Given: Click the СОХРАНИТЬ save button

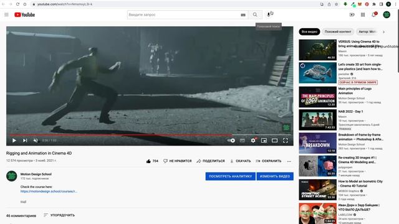Looking at the screenshot, I should [269, 161].
